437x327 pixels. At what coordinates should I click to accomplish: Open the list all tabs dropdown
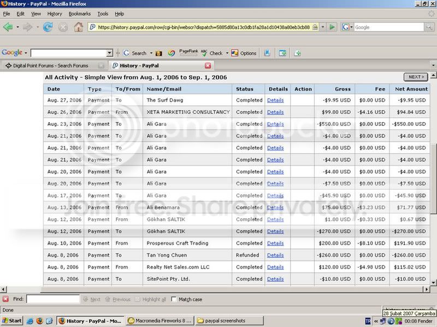pos(433,65)
